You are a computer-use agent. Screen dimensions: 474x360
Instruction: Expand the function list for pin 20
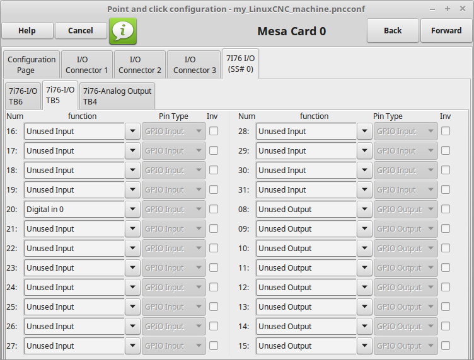tap(132, 209)
